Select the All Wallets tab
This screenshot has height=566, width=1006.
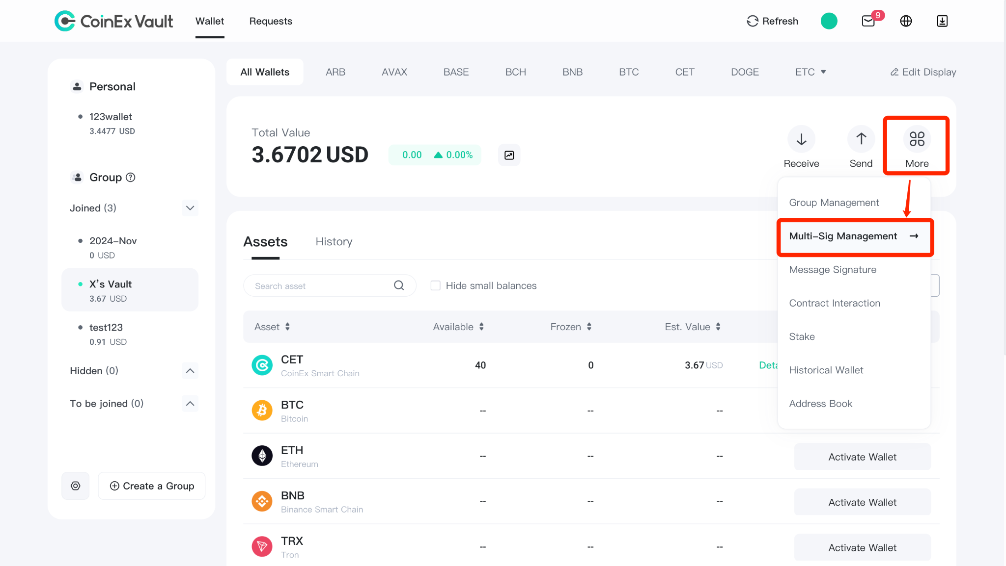click(265, 72)
